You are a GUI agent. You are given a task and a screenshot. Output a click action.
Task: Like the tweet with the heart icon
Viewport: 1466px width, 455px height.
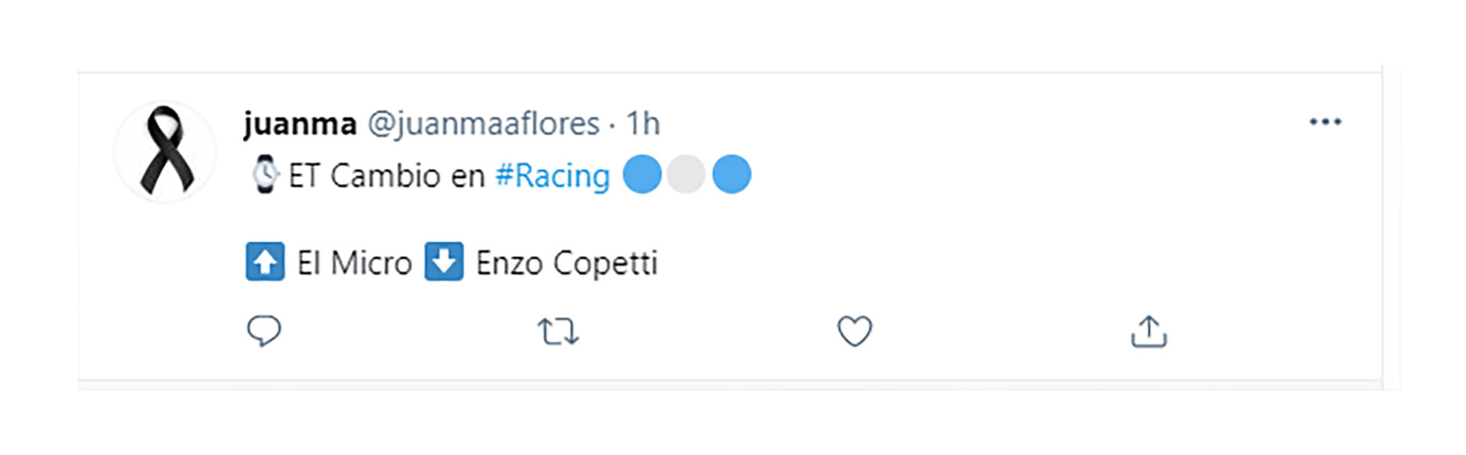[854, 331]
